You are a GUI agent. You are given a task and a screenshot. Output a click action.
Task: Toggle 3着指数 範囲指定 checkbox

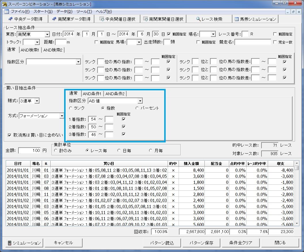(123, 134)
